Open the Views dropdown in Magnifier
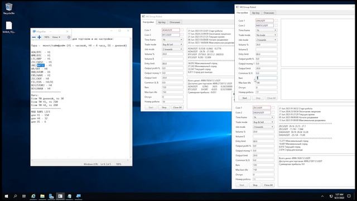357x201 pixels. 56,37
